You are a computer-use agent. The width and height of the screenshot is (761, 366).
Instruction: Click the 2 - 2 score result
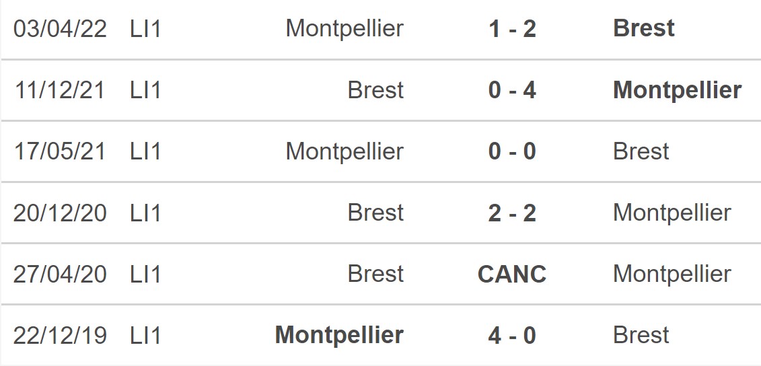tap(512, 213)
